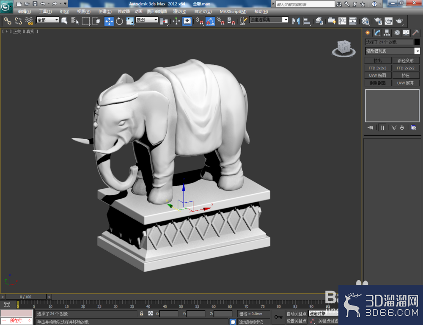Open the 工具(T) menu
Screen dimensions: 423x325
coord(45,11)
